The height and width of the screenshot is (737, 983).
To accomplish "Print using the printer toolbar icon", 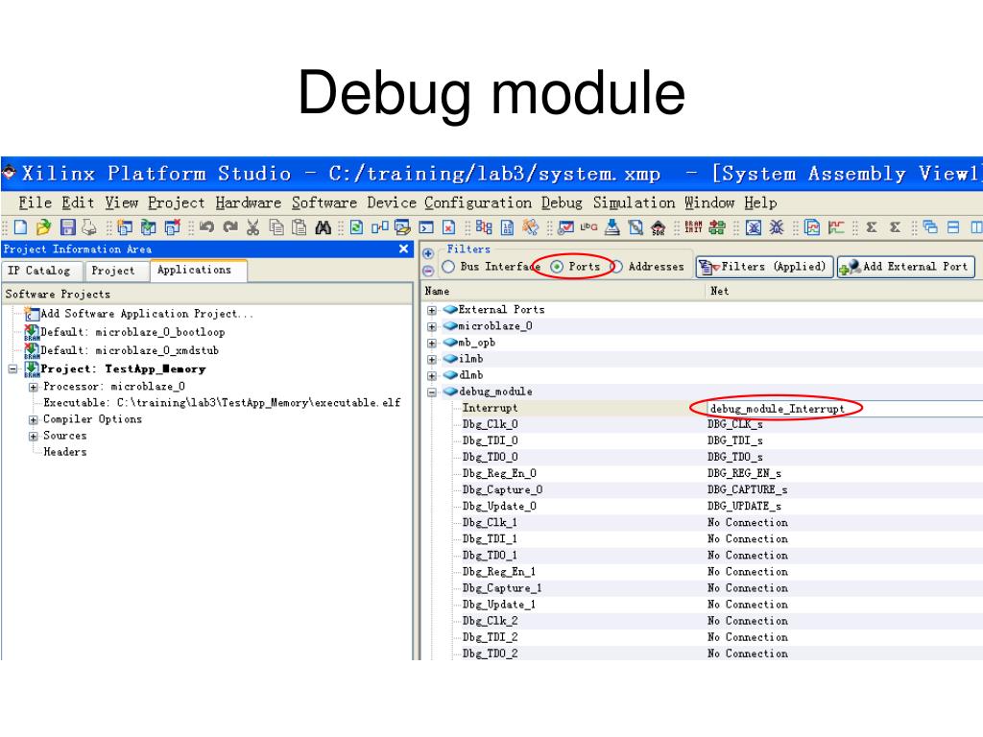I will 89,227.
